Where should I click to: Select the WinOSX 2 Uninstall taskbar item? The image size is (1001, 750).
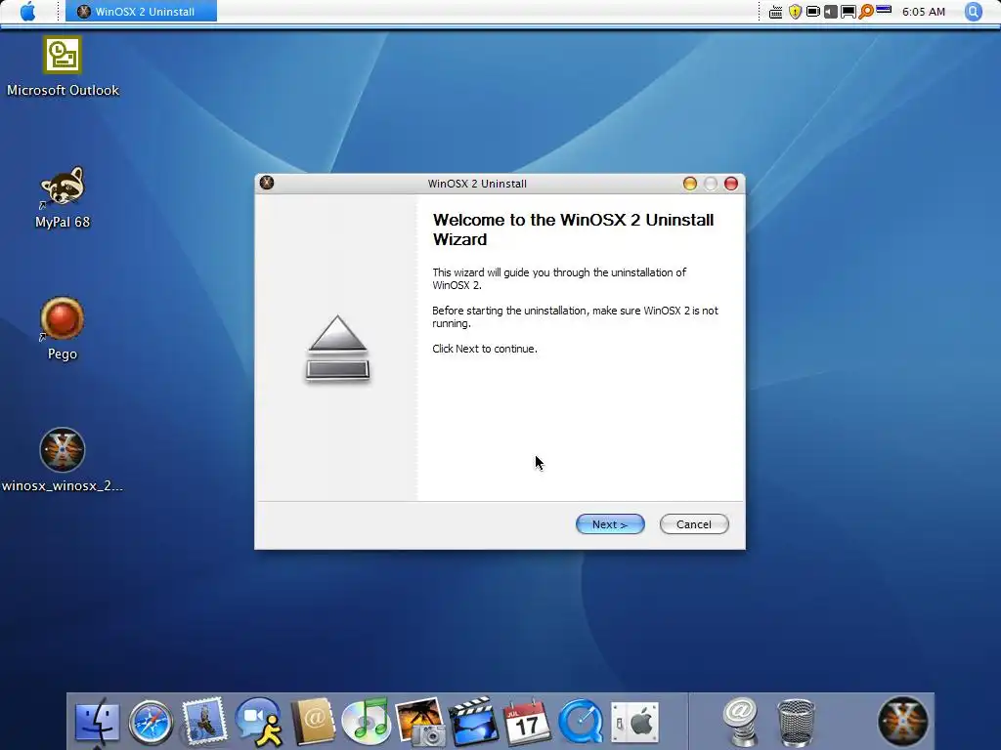[x=141, y=12]
